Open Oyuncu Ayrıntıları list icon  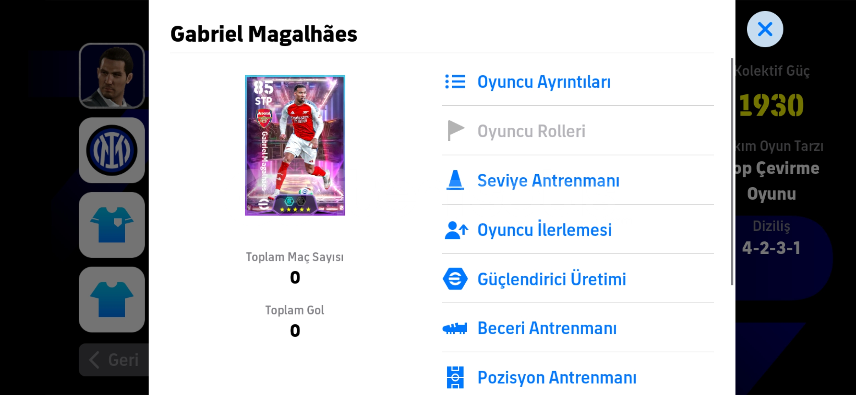click(x=455, y=82)
